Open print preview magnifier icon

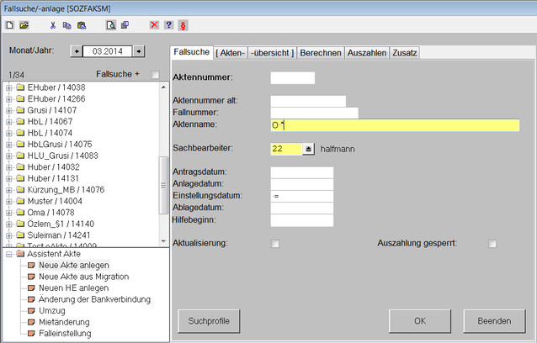pyautogui.click(x=110, y=25)
